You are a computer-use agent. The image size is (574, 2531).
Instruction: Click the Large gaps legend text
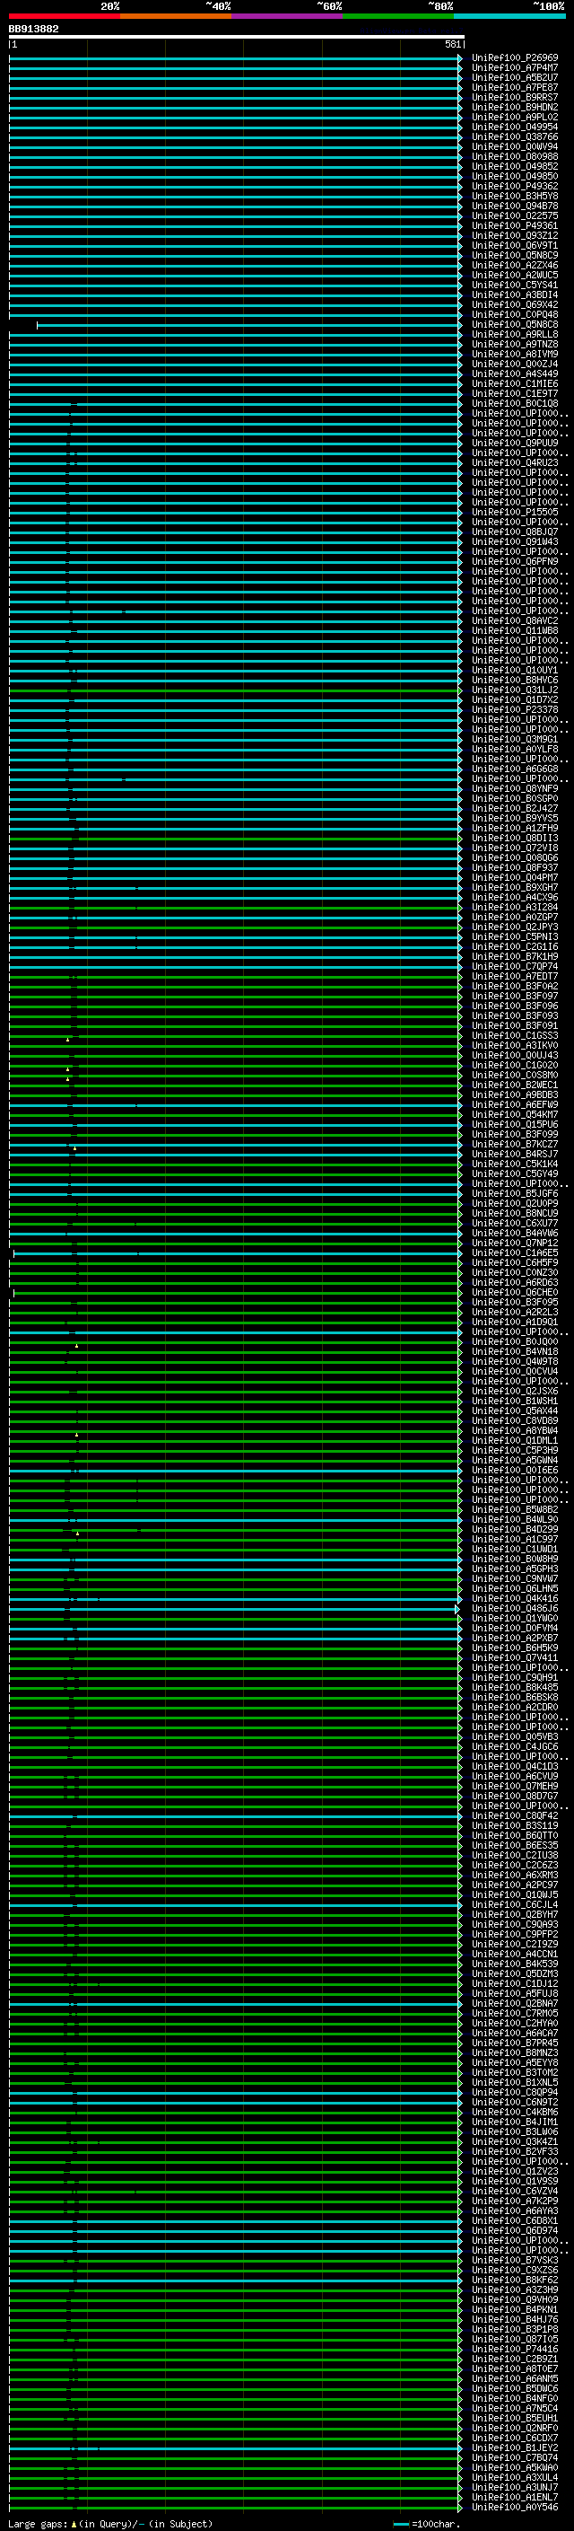click(110, 2524)
